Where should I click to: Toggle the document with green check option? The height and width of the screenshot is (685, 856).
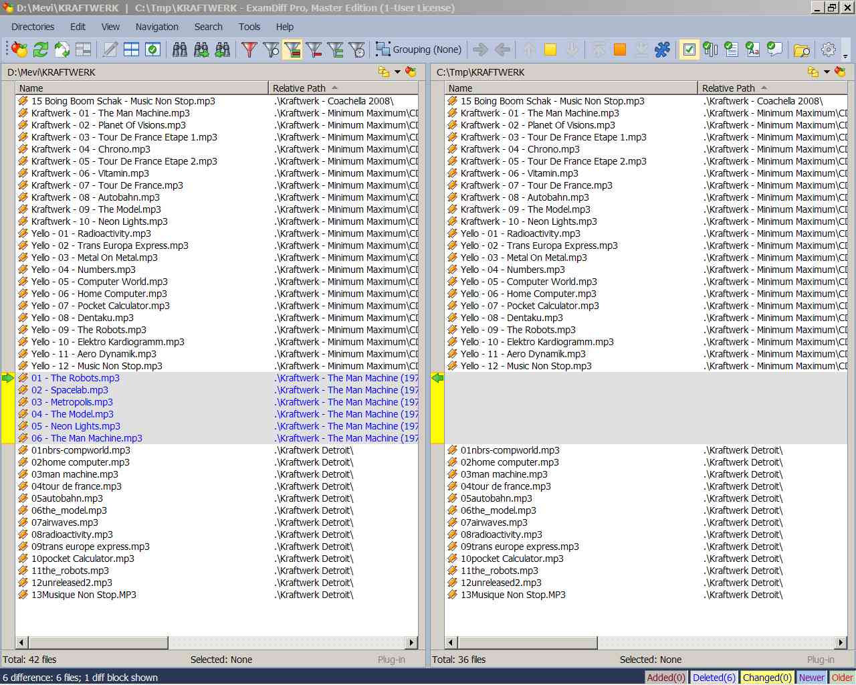tap(732, 50)
